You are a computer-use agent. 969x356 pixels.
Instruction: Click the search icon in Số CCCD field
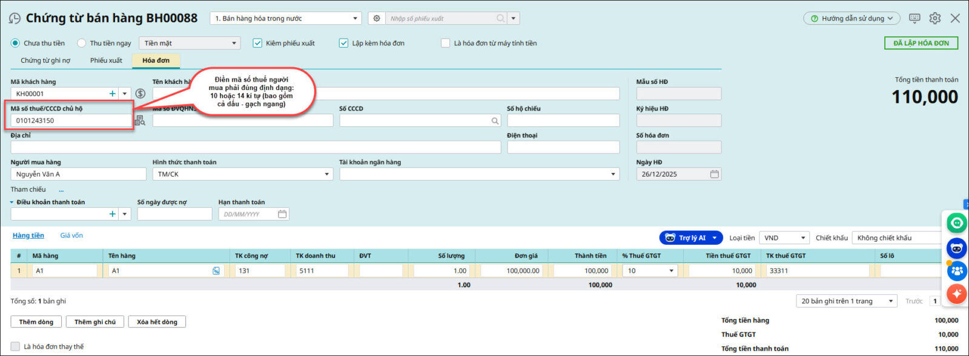[x=495, y=121]
